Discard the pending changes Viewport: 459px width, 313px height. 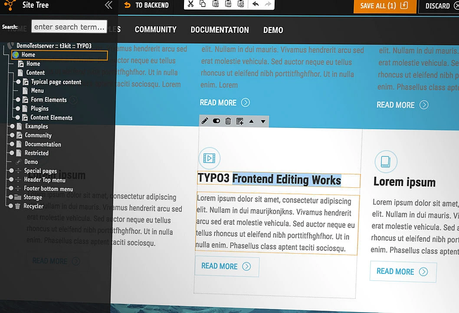coord(437,6)
